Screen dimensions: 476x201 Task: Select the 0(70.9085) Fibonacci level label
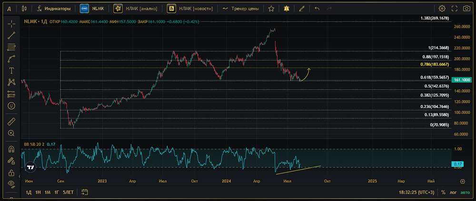[x=439, y=124]
